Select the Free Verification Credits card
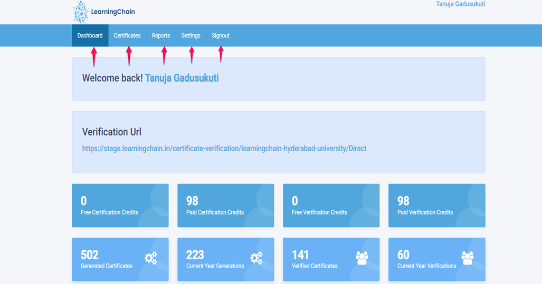This screenshot has height=284, width=542. coord(331,205)
